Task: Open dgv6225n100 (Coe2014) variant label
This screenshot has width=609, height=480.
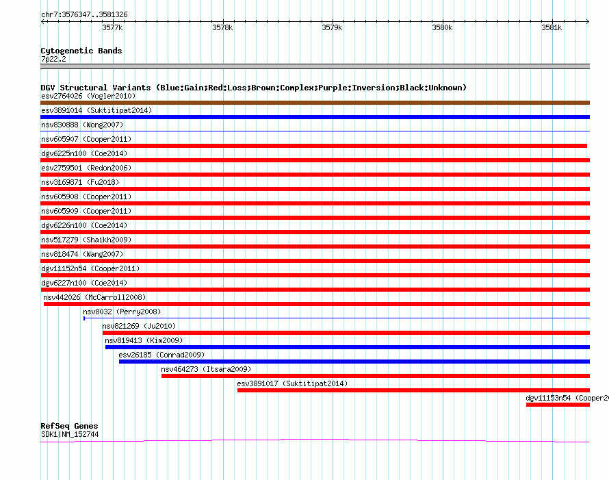Action: tap(84, 153)
